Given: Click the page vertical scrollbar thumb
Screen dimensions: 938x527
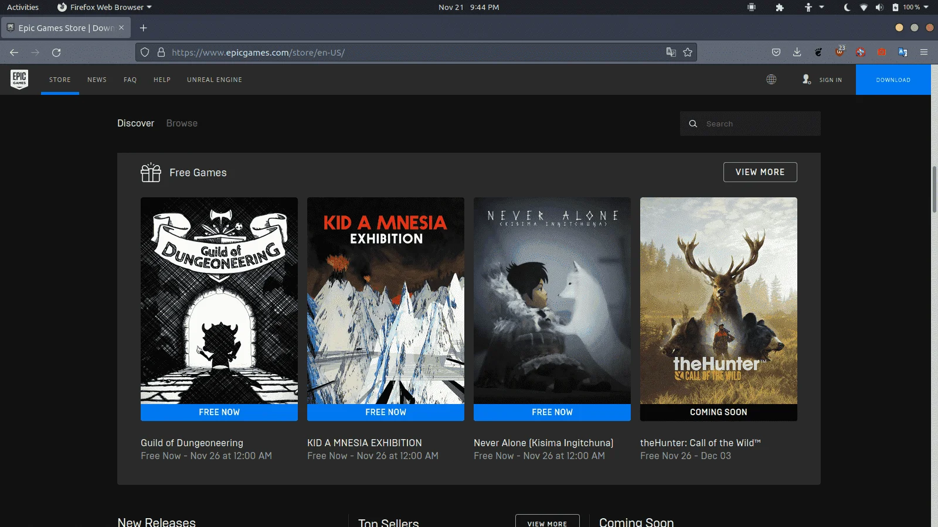Looking at the screenshot, I should pyautogui.click(x=934, y=190).
